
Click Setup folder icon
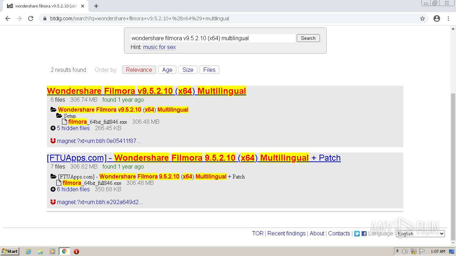[59, 116]
